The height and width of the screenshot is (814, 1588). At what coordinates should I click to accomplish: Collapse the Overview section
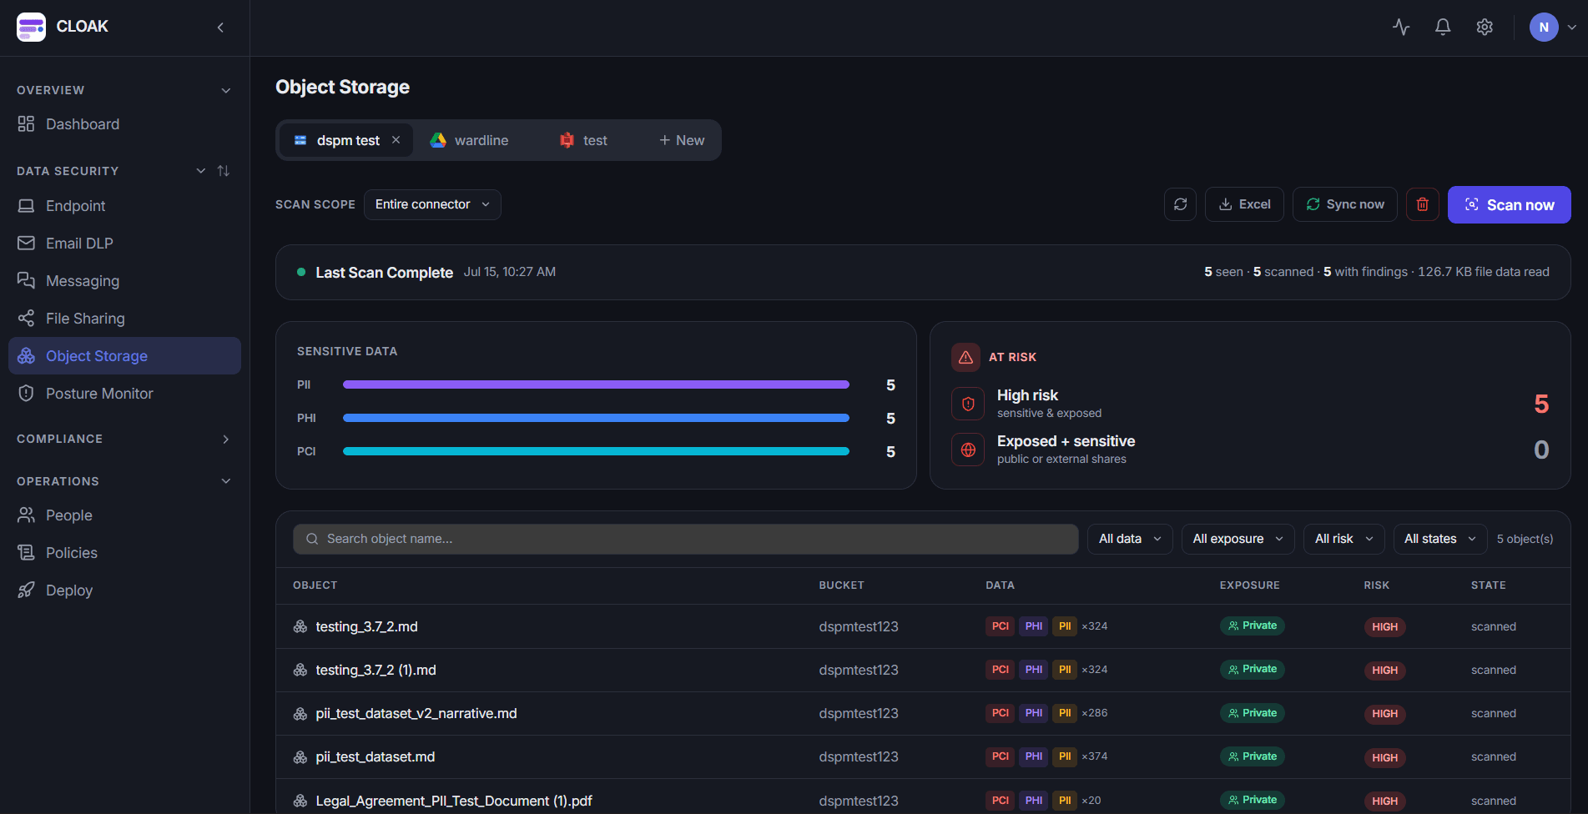tap(225, 90)
